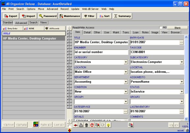Open the LASTINVENTORY calendar picker button
Screen dimensions: 190x133
[x=181, y=111]
